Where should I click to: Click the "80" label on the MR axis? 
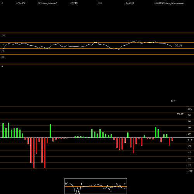(x=189, y=115)
